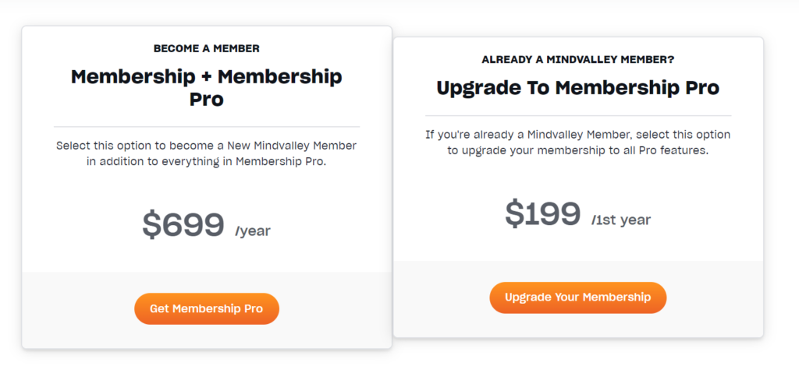799x373 pixels.
Task: Click gray footer left of Get Membership Pro
Action: (x=78, y=309)
